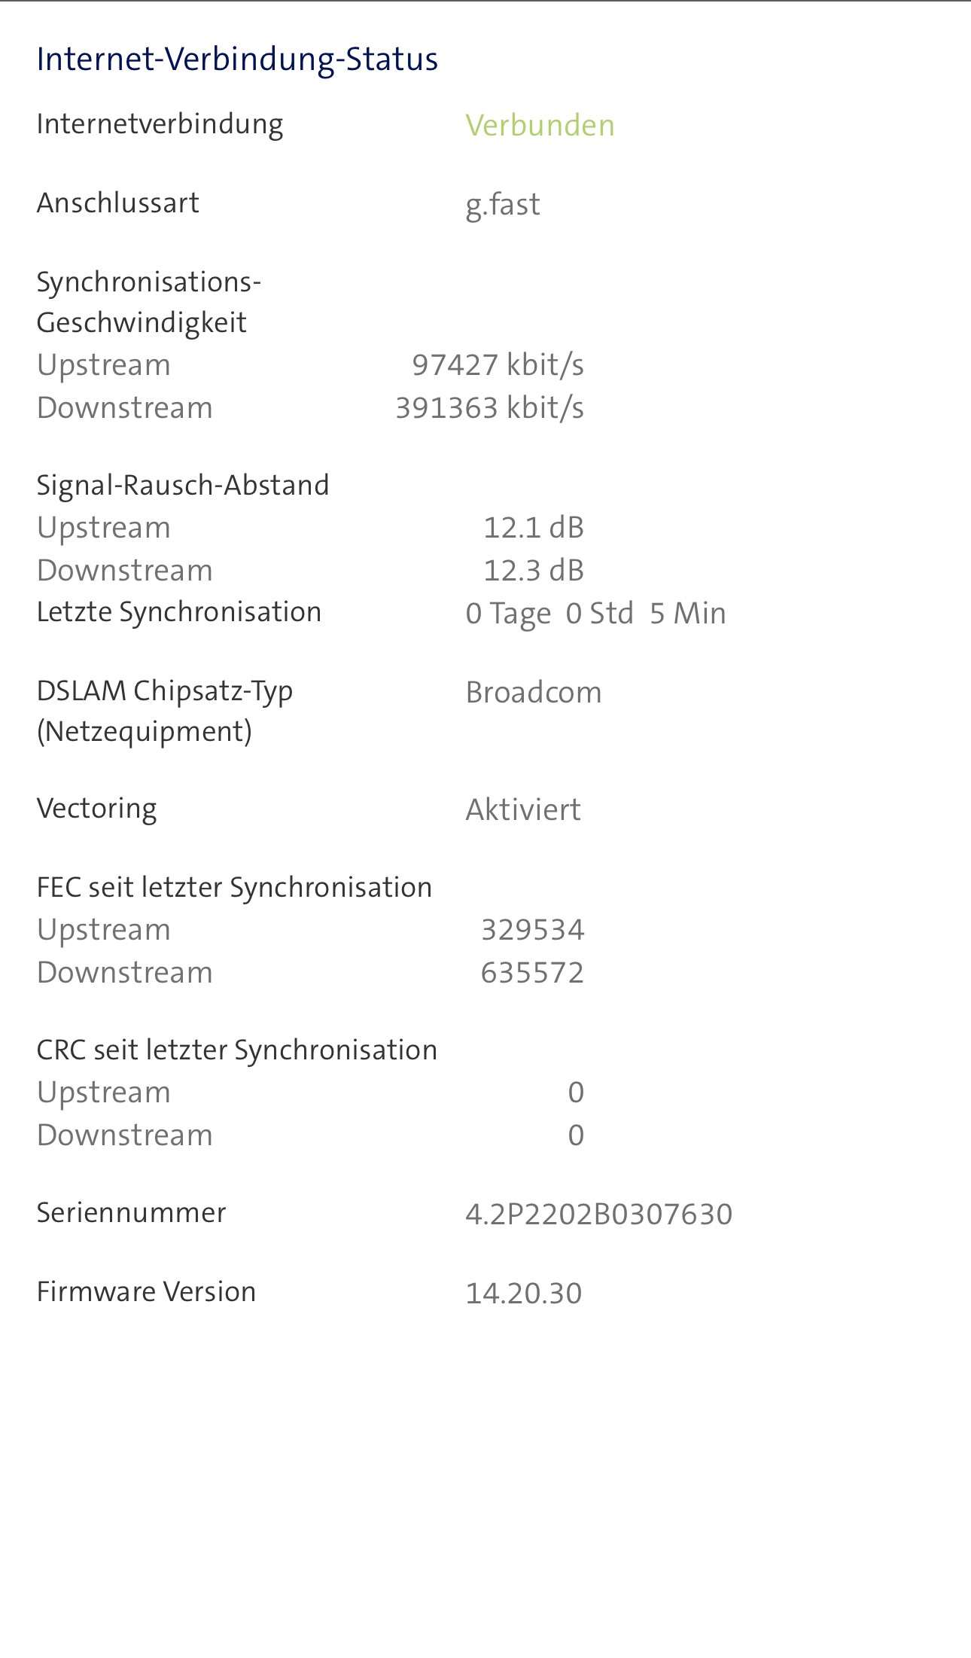The height and width of the screenshot is (1658, 971).
Task: Click the Signal-Rausch-Abstand label
Action: [x=183, y=486]
